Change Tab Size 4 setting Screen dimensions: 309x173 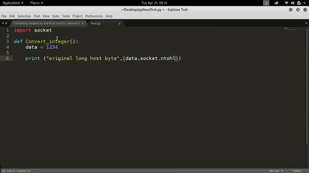(276, 171)
